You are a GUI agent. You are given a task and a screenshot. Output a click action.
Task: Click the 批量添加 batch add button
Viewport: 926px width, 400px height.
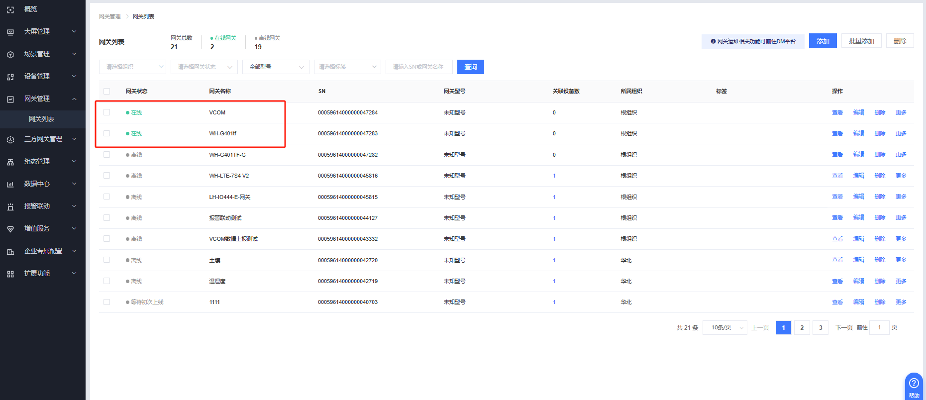click(x=861, y=41)
